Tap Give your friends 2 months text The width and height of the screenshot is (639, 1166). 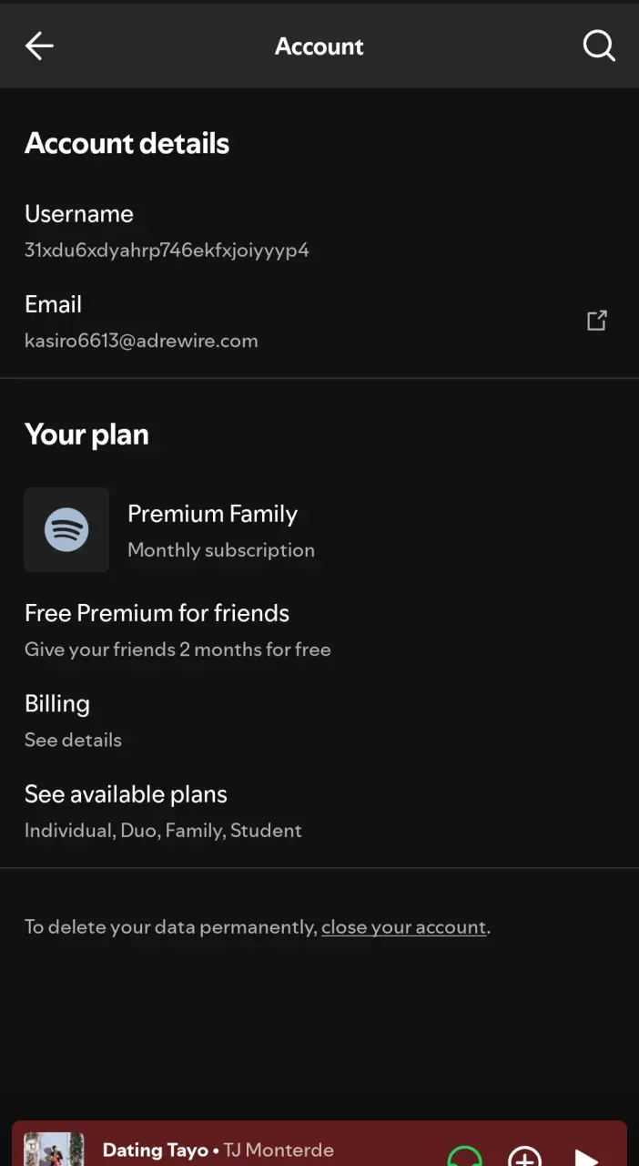[177, 649]
